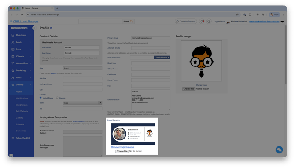The width and height of the screenshot is (295, 168).
Task: Collapse the Settings menu chevron
Action: pos(30,85)
